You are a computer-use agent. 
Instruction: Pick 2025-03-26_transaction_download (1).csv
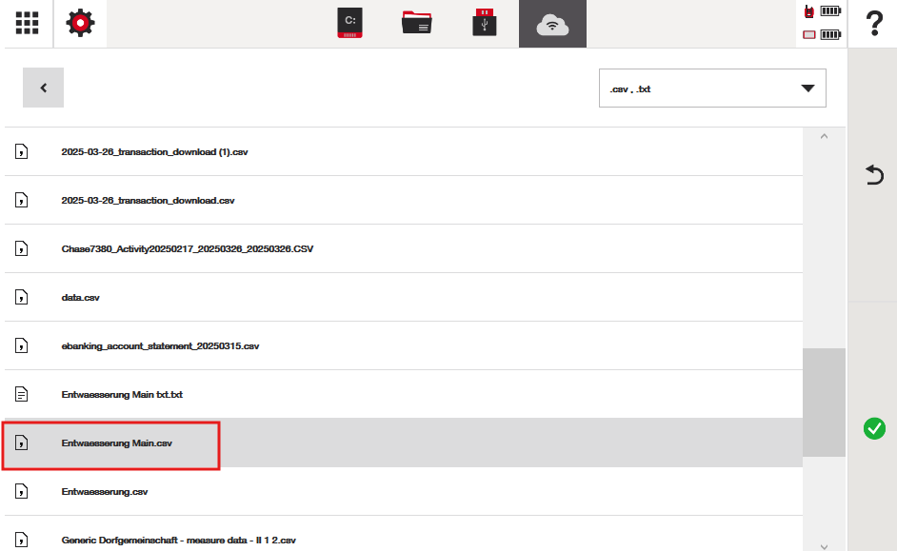tap(154, 152)
